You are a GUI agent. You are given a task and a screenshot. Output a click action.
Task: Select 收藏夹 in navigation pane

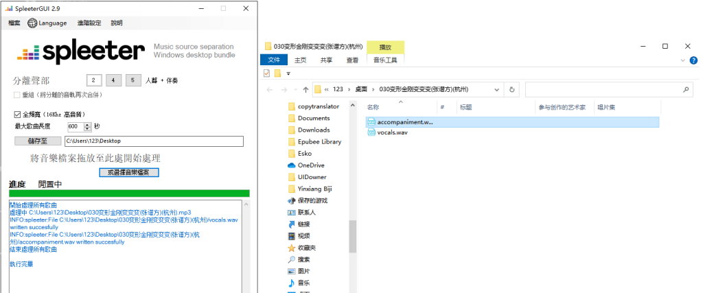tap(302, 248)
